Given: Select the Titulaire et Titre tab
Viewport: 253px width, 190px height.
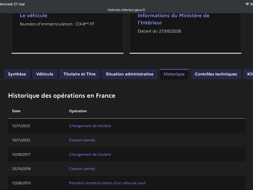Looking at the screenshot, I should 80,74.
